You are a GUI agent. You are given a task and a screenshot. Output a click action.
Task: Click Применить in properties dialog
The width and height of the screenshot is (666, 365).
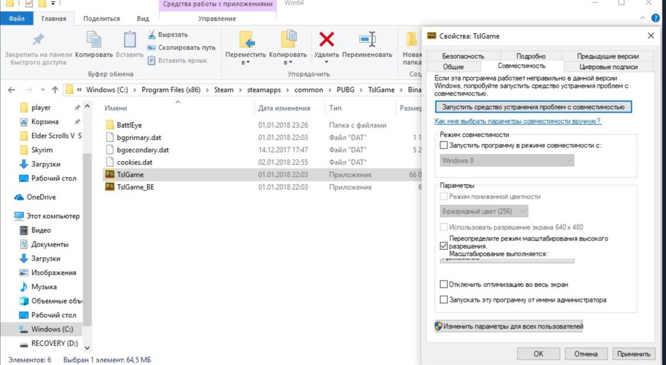tap(634, 354)
